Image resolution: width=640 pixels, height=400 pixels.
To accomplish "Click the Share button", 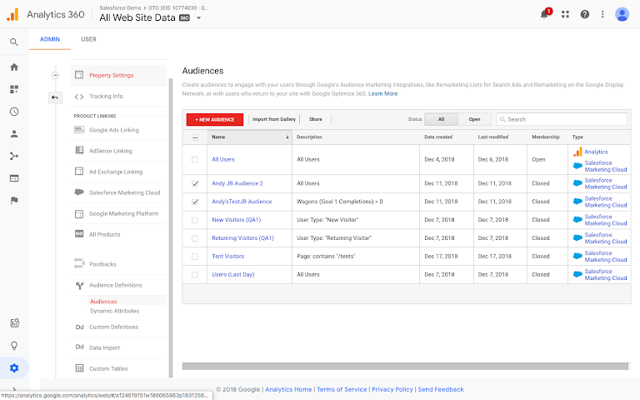I will click(316, 119).
